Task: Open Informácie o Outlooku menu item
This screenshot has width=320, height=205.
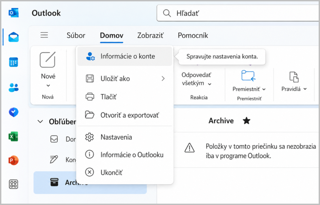Action: [125, 155]
